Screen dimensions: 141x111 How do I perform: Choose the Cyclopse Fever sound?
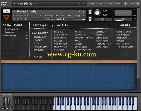pos(61,35)
